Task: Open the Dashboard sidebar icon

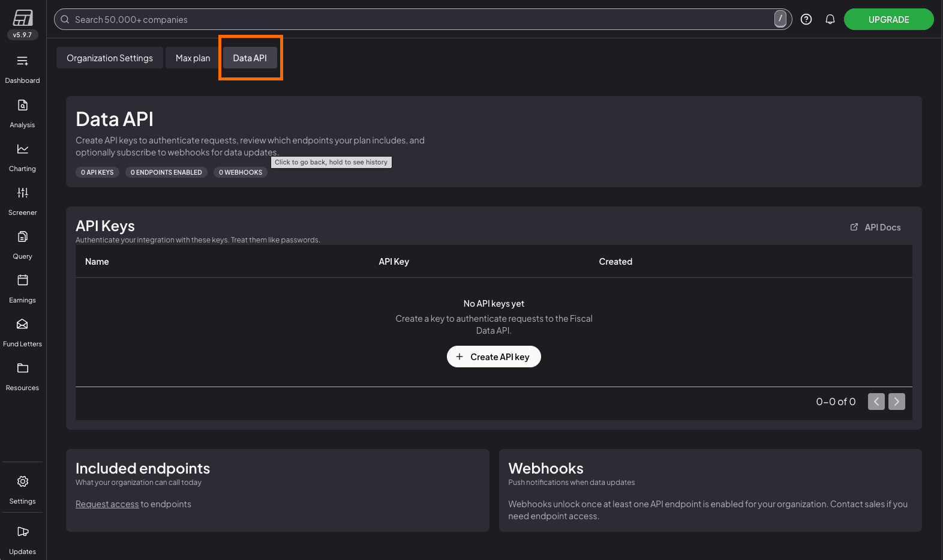Action: 22,61
